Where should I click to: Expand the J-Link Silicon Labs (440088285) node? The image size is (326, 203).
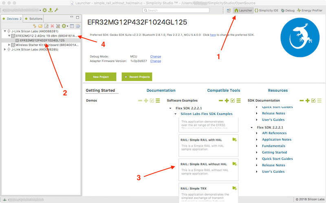(5, 49)
